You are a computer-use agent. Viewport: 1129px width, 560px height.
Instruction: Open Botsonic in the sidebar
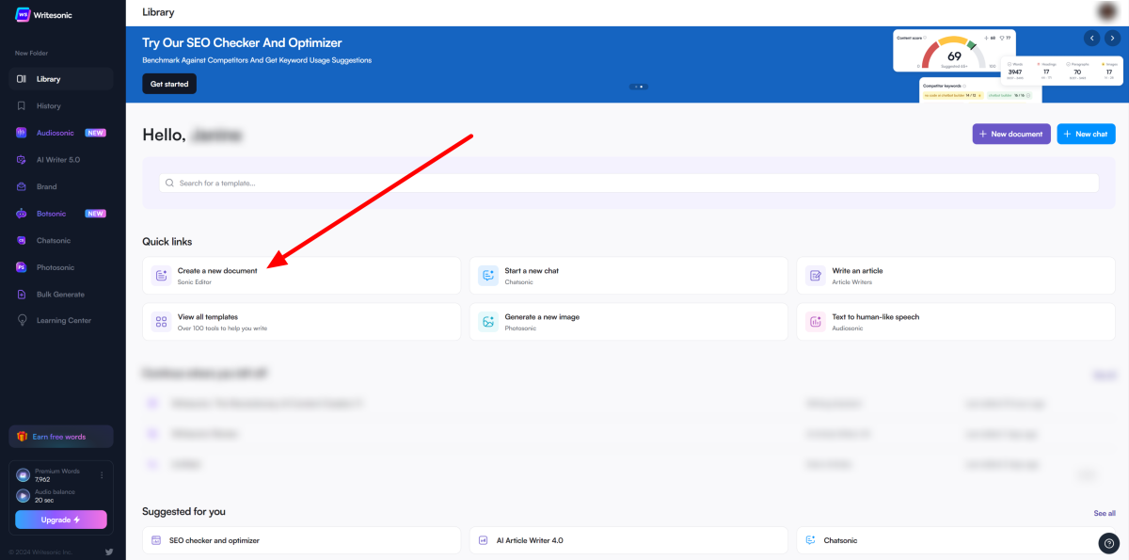[x=62, y=214]
